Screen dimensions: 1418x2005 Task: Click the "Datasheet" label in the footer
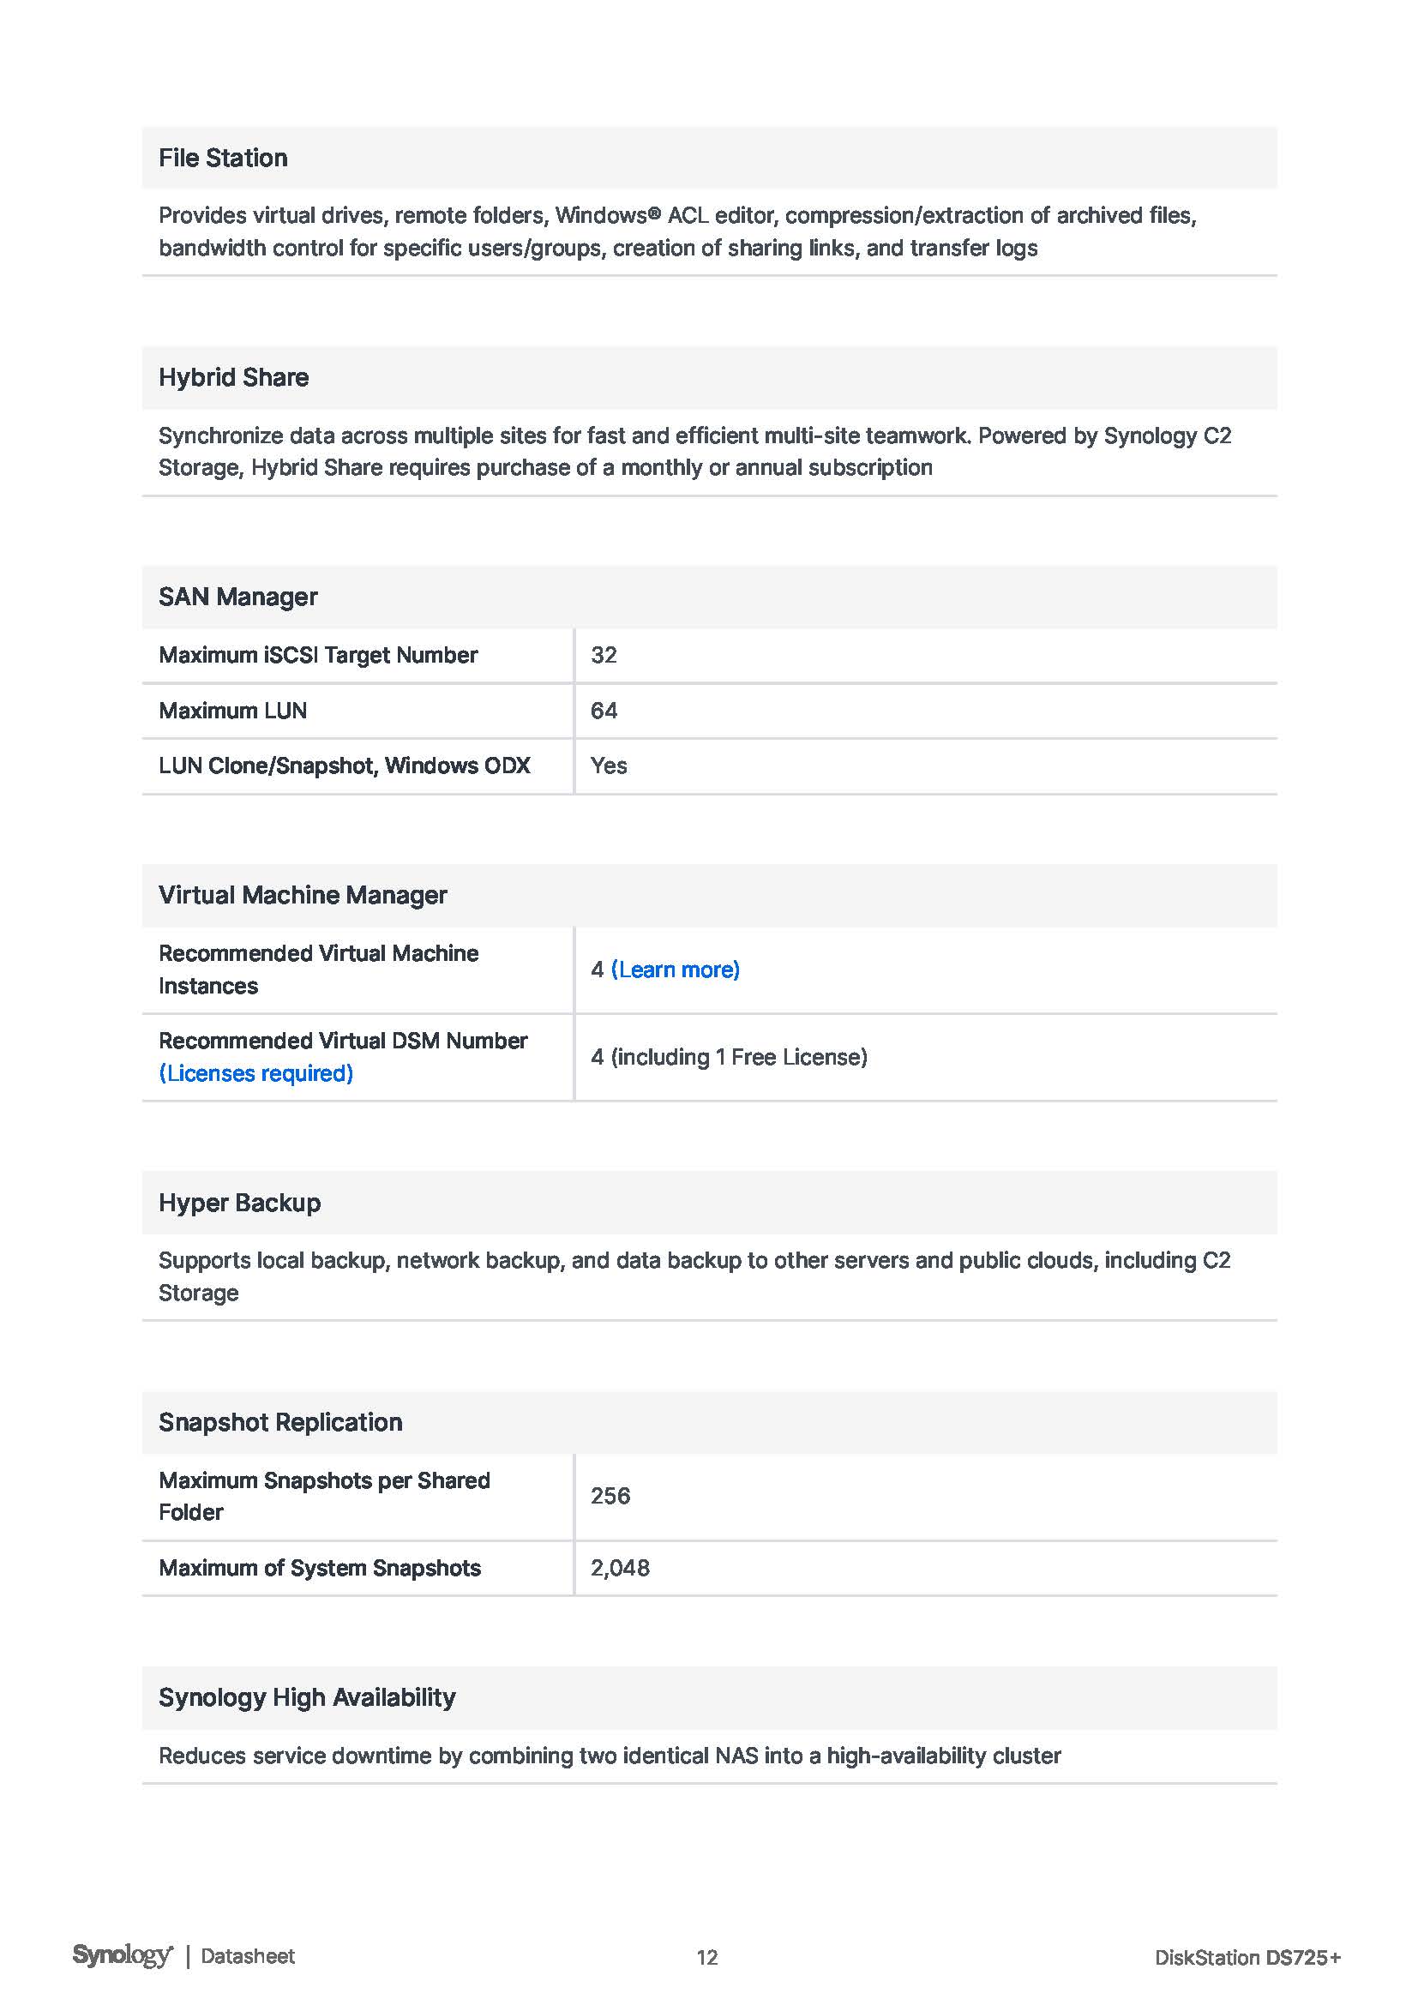247,1956
